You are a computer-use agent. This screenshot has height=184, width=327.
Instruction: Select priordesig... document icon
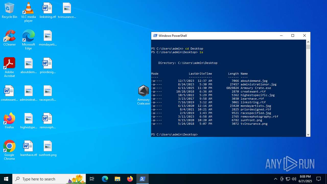coord(48,66)
